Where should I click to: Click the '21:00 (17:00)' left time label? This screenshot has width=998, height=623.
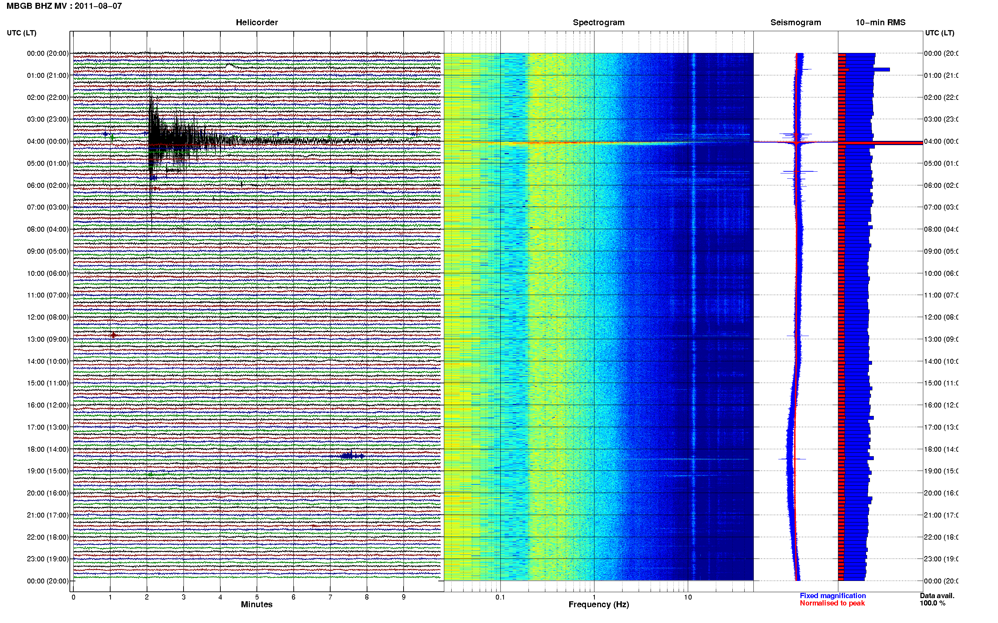(48, 515)
